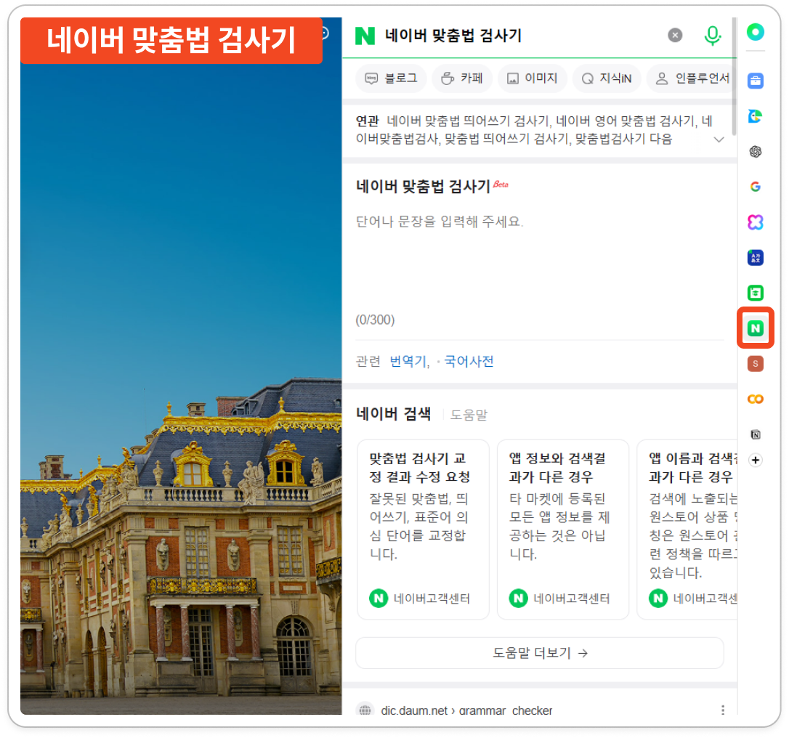Open the dic.daum.net grammar_checker result
The width and height of the screenshot is (789, 738).
(466, 710)
